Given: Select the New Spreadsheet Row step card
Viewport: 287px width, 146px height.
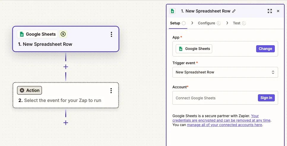Looking at the screenshot, I should (66, 39).
